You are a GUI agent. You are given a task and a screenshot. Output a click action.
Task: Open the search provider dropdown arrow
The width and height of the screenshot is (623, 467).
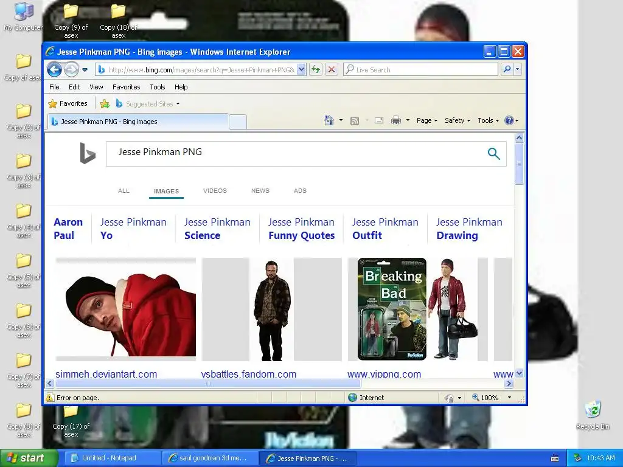pyautogui.click(x=517, y=69)
